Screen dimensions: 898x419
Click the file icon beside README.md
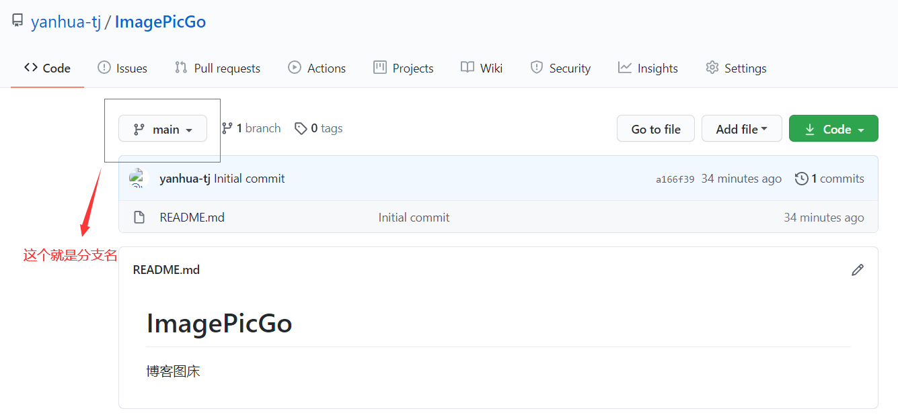pos(139,218)
